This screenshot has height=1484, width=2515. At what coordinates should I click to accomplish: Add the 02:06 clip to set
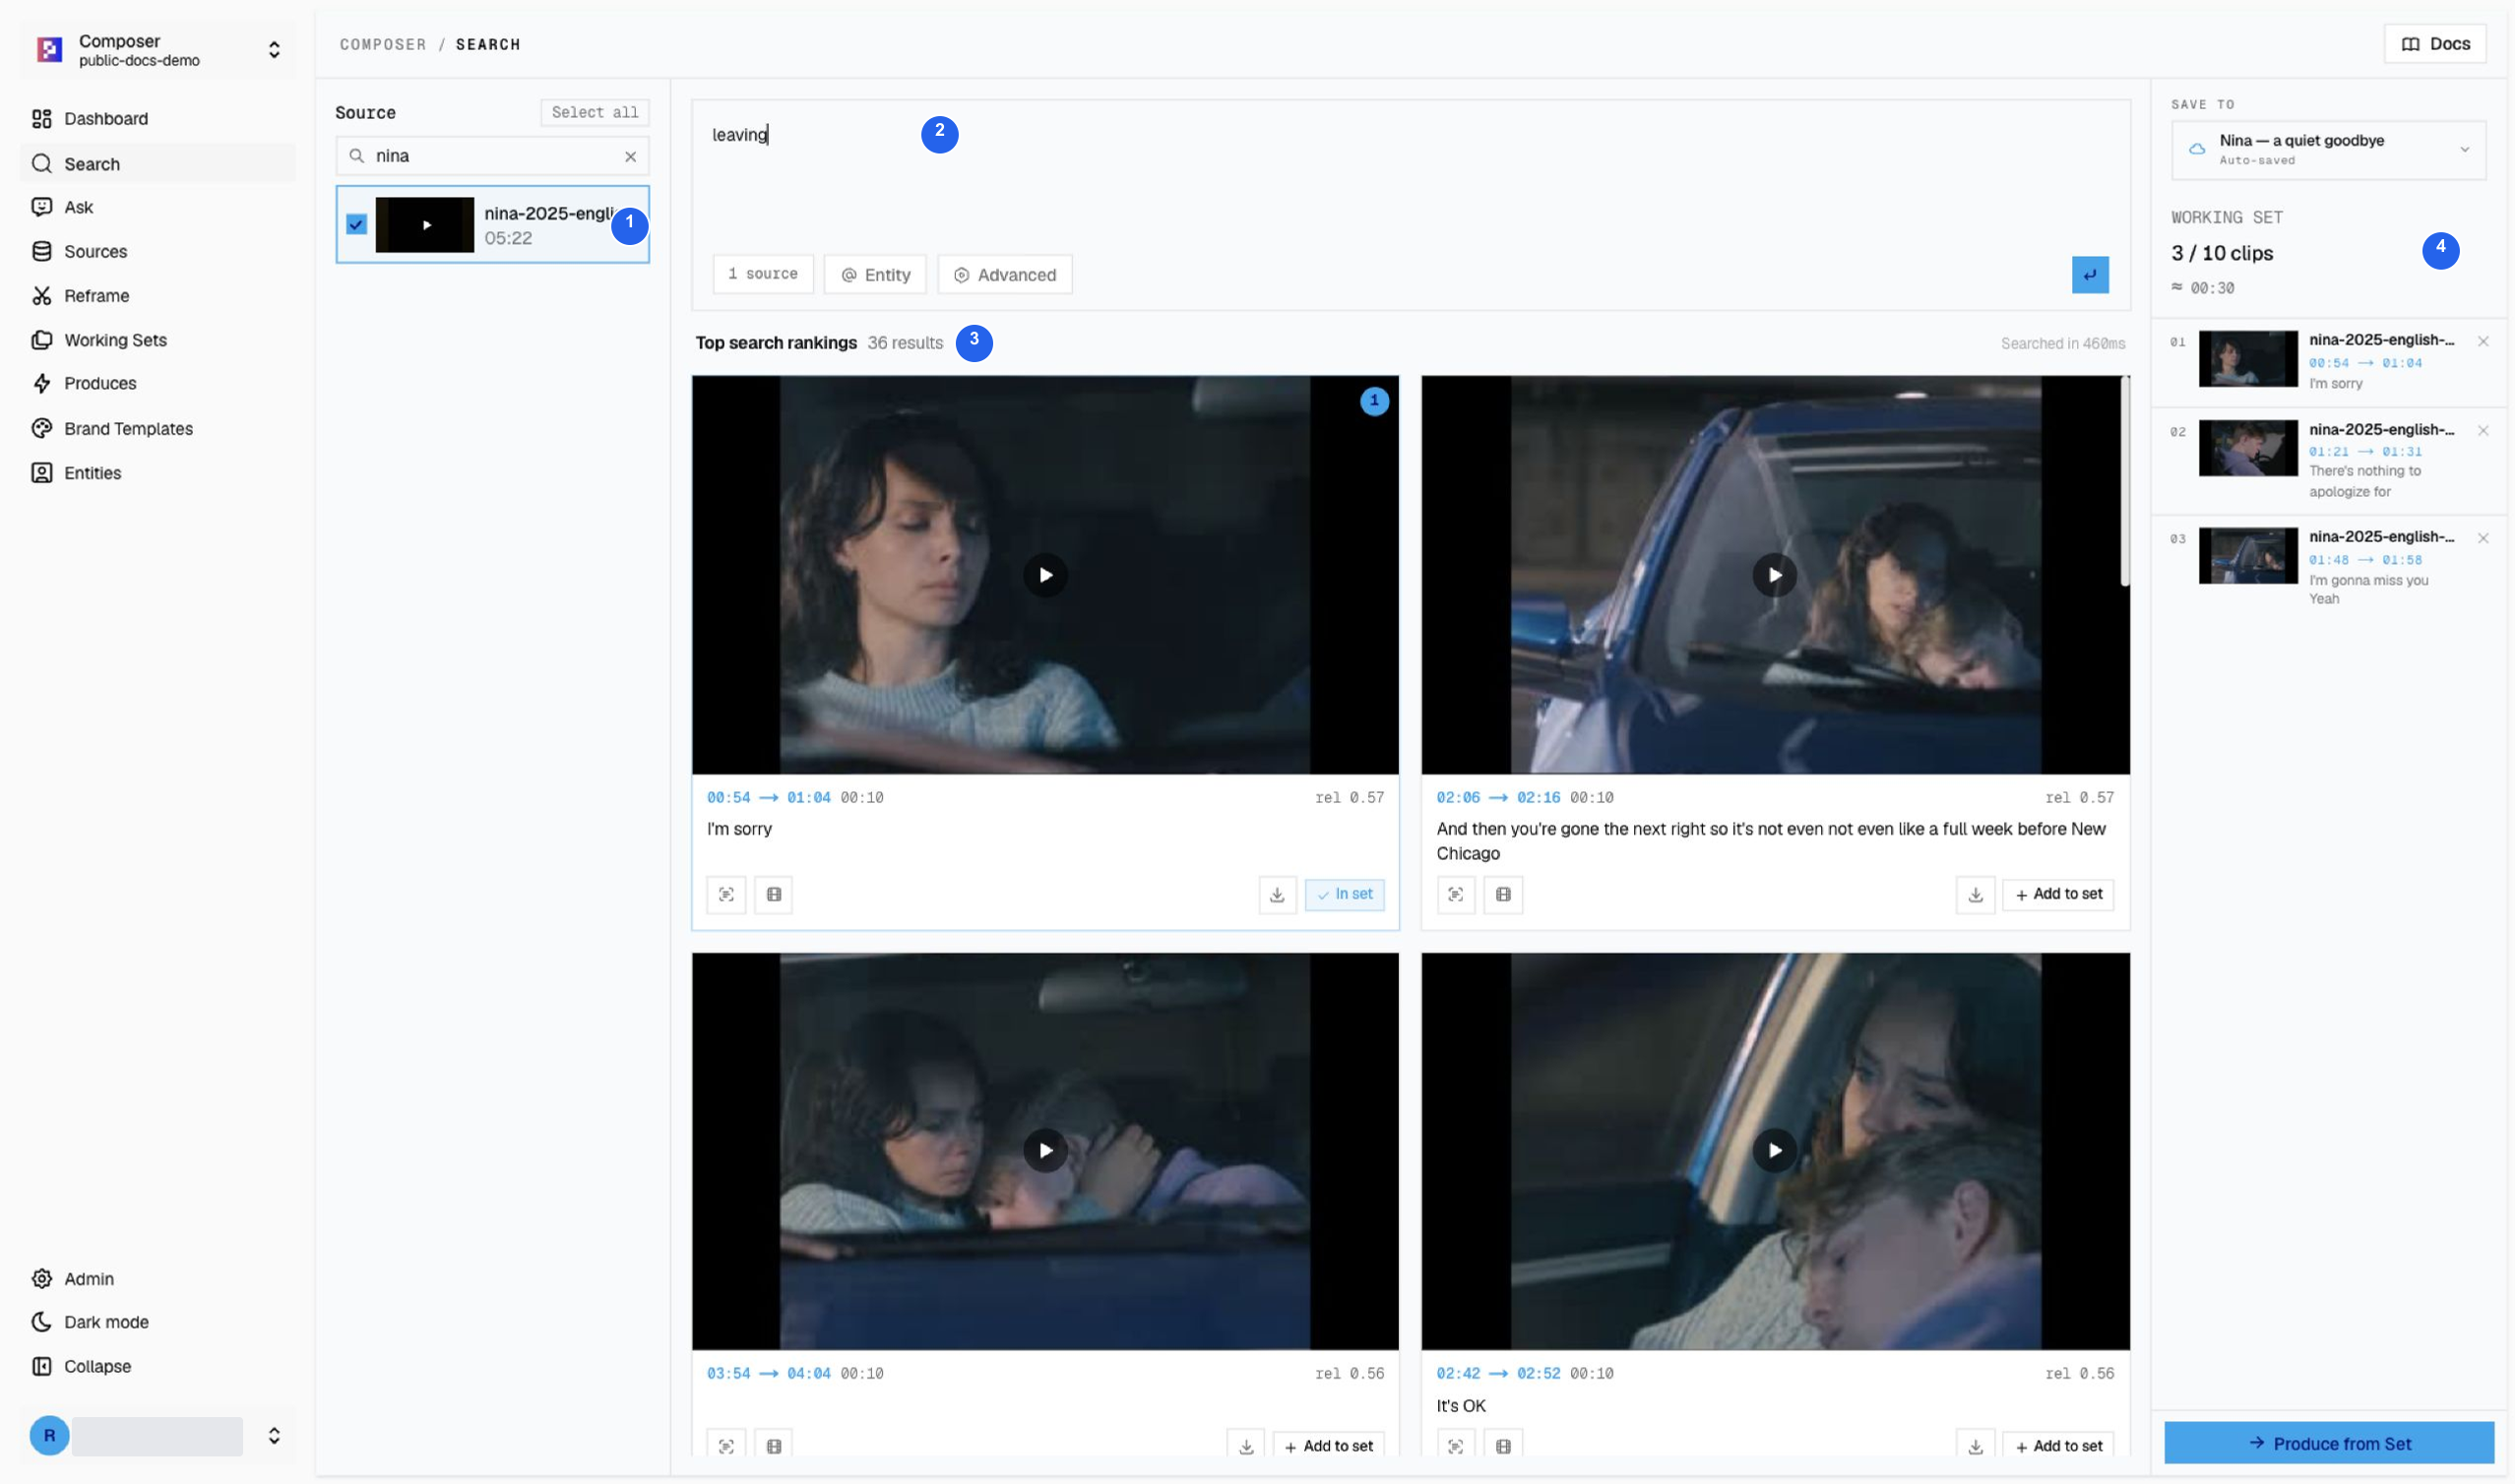point(2058,895)
